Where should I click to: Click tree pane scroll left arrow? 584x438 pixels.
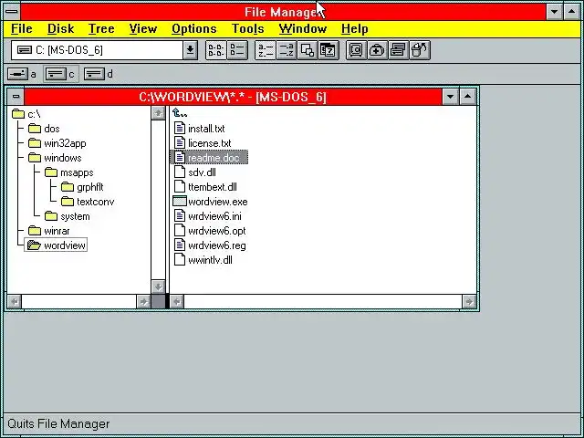click(15, 301)
